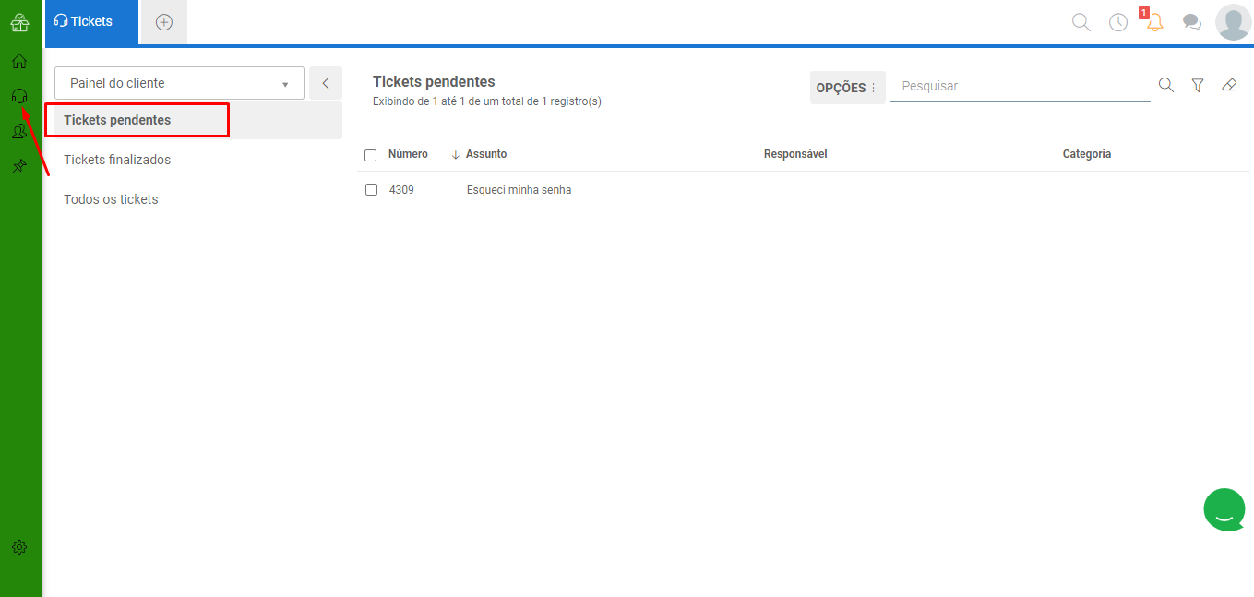Run search with magnifier next to Pesquisar
The width and height of the screenshot is (1254, 597).
coord(1166,85)
